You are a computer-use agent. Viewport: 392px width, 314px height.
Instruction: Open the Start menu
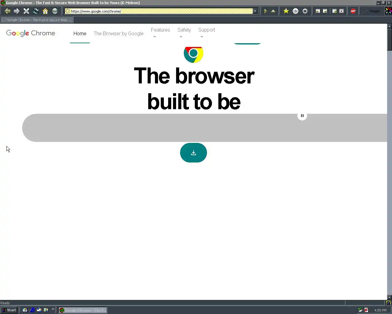click(9, 310)
